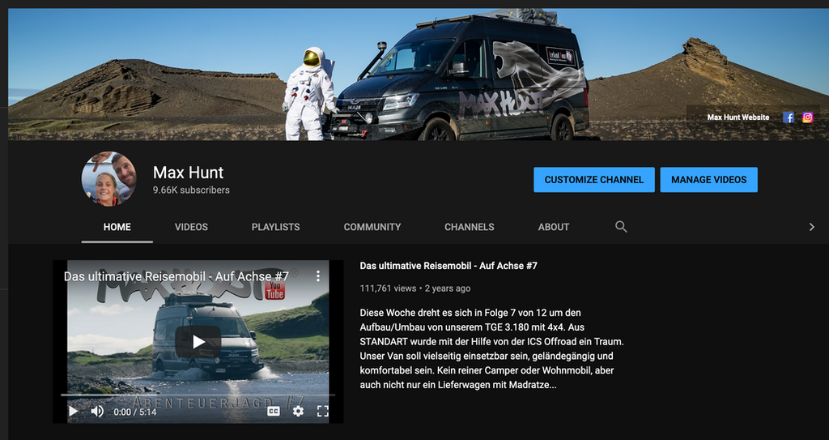This screenshot has height=440, width=829.
Task: Search the channel with the magnifier icon
Action: pyautogui.click(x=621, y=227)
